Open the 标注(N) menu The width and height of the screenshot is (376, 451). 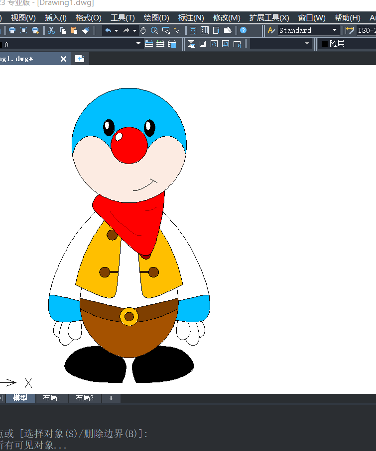coord(191,18)
